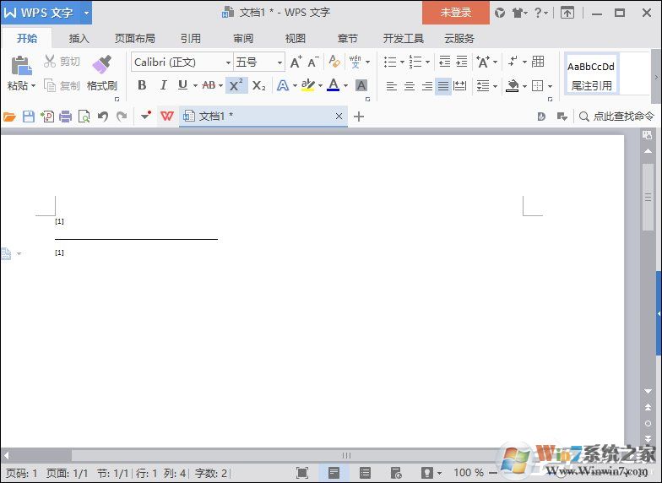Open the Calibri font name dropdown
Screen dimensions: 662x483
tap(228, 62)
